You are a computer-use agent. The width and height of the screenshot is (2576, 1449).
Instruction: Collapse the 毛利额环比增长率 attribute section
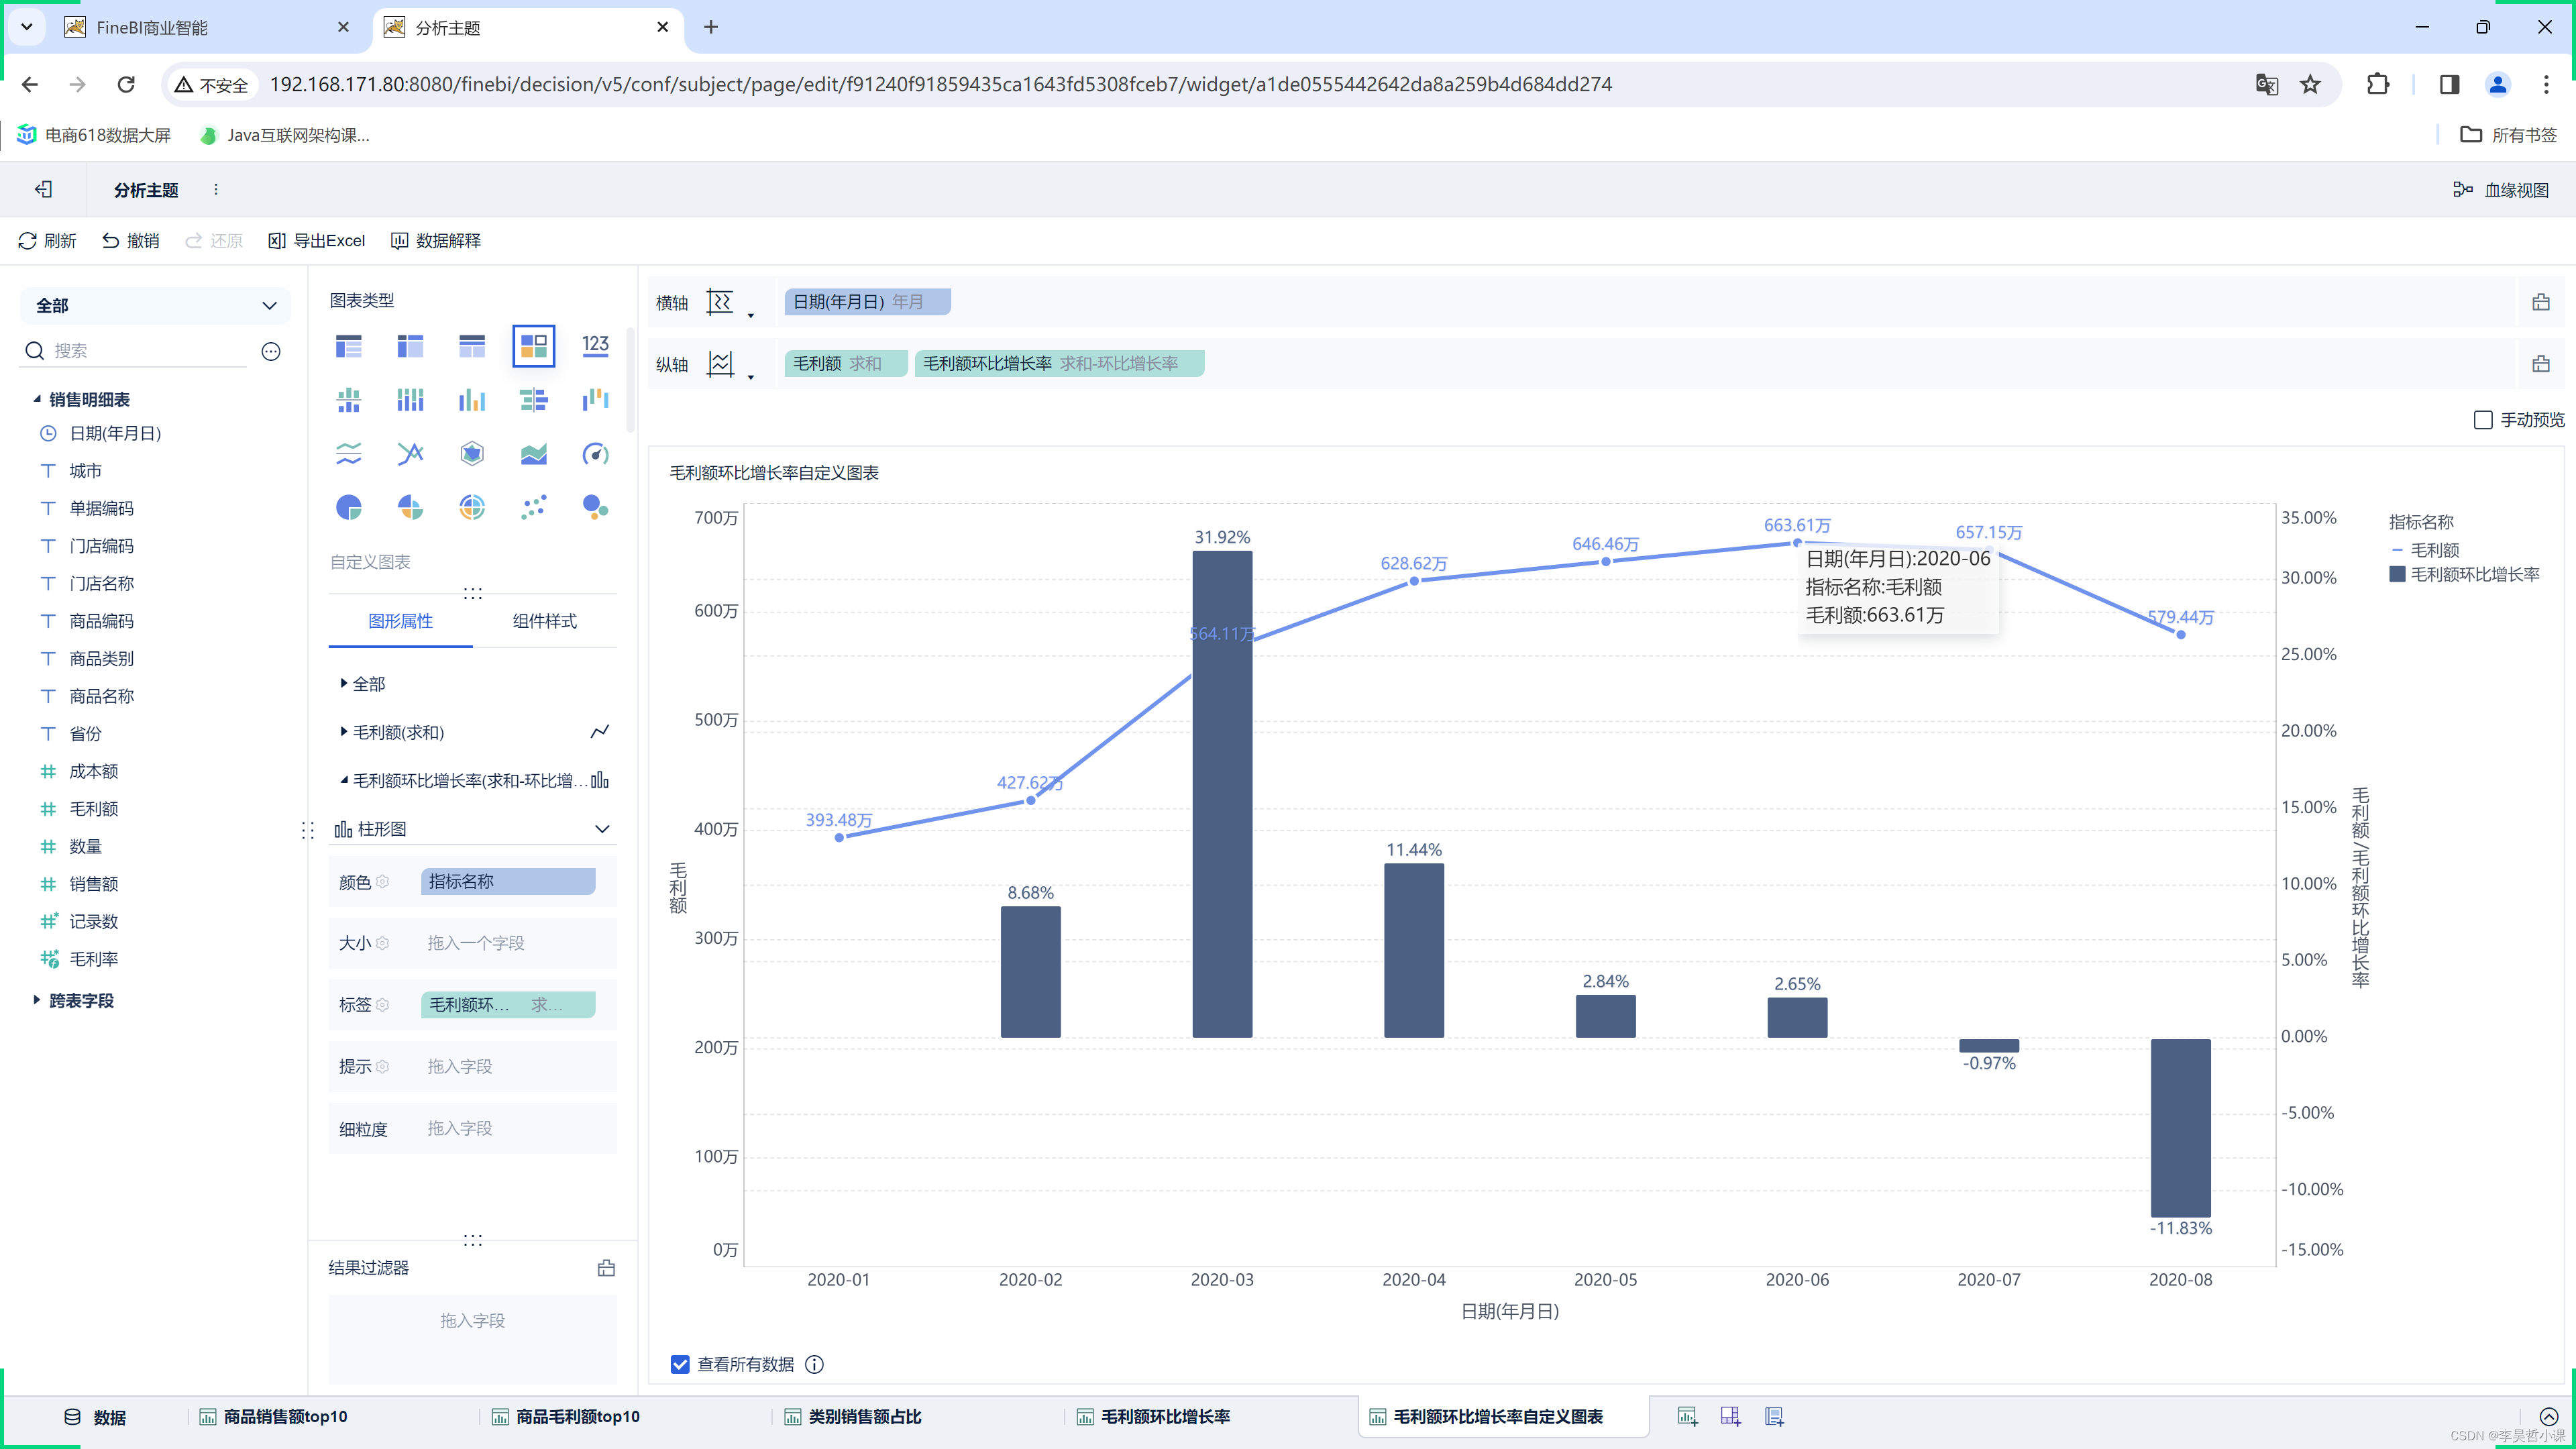coord(344,780)
